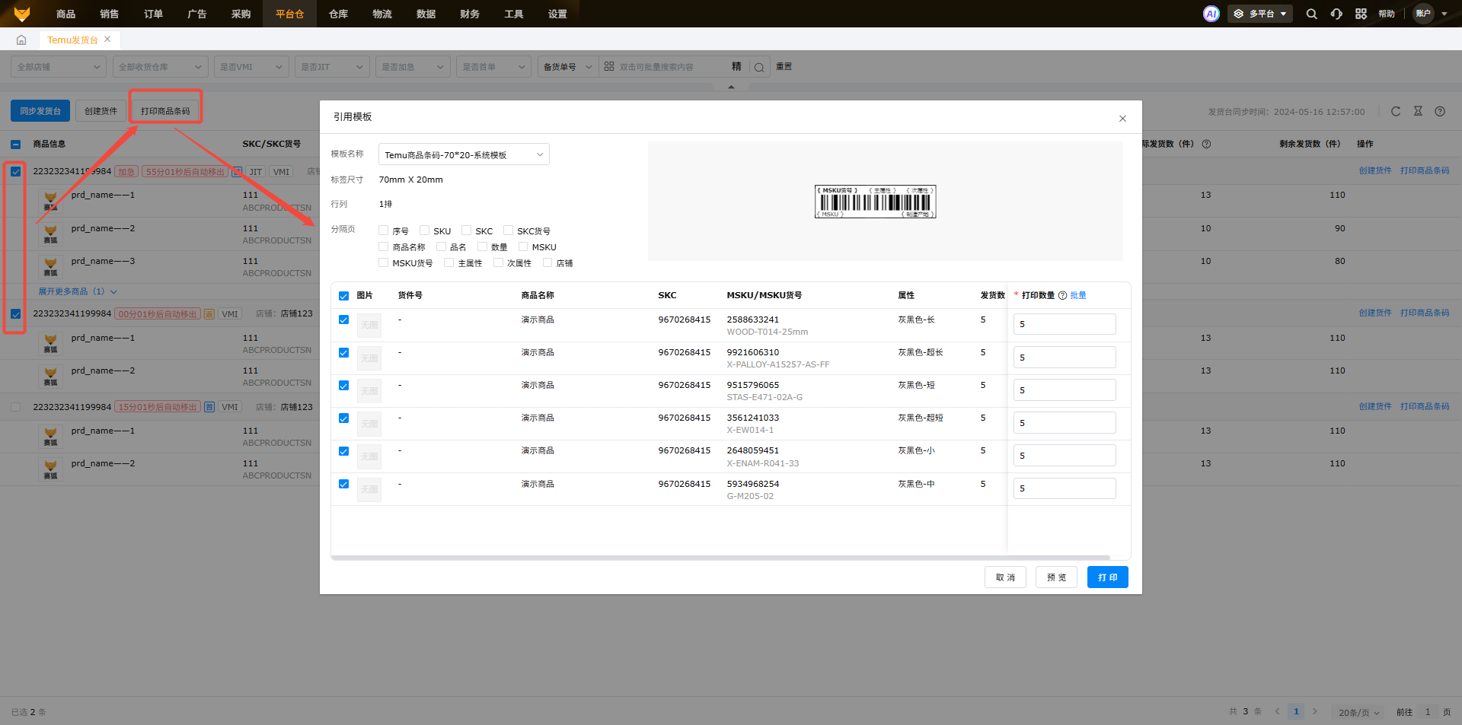
Task: Open the AI assistant icon
Action: [x=1211, y=14]
